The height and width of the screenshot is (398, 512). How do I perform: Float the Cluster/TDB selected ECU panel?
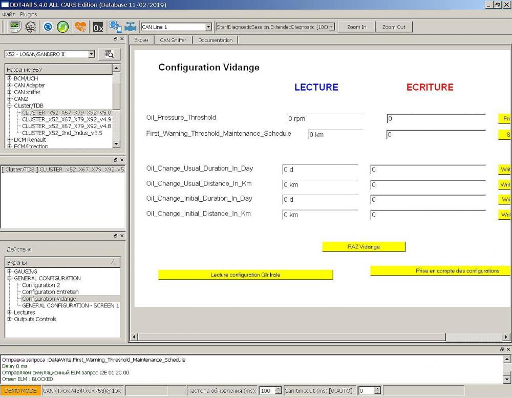click(x=116, y=160)
